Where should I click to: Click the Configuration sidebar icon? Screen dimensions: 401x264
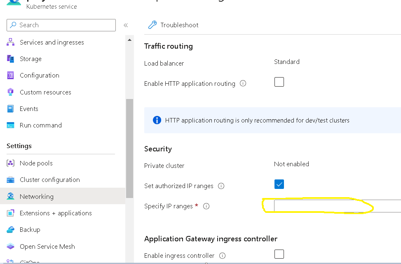(11, 75)
